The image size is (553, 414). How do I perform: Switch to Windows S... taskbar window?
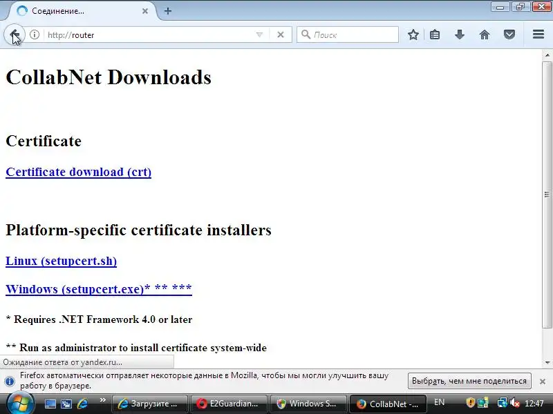click(308, 404)
